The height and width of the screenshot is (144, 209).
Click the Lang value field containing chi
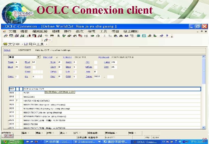click(x=114, y=62)
